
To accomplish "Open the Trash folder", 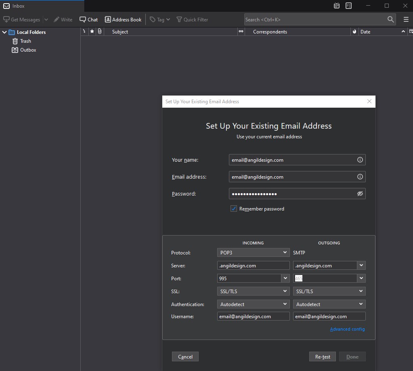I will click(x=21, y=41).
